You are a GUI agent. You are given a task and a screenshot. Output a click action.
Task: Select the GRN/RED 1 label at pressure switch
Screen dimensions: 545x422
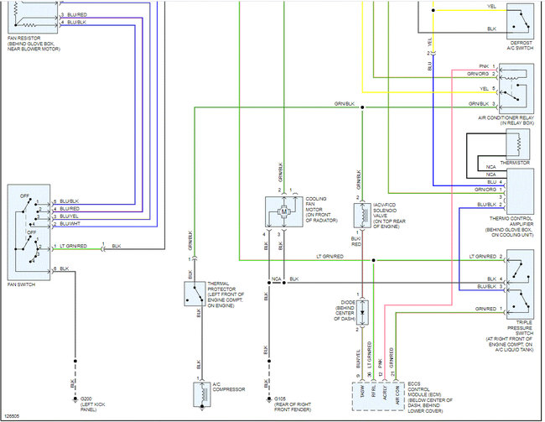pyautogui.click(x=489, y=309)
